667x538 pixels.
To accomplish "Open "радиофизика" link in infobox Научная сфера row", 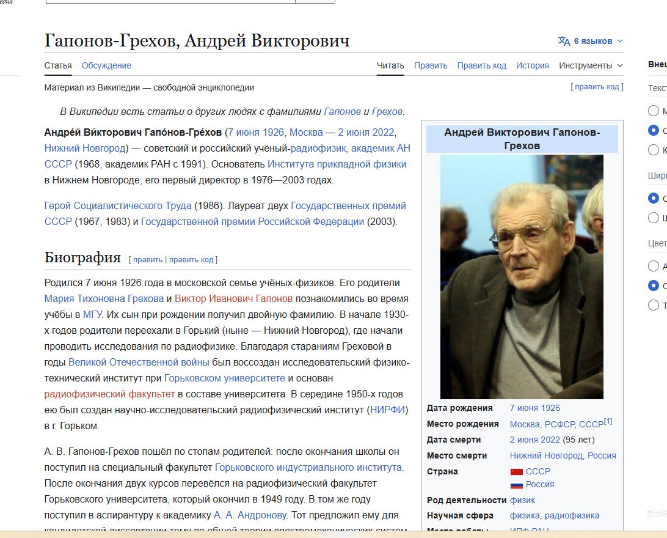I will [572, 515].
